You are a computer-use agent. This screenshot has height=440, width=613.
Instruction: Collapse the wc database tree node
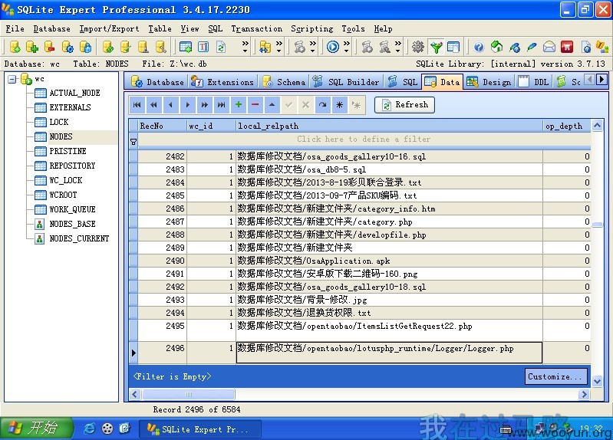12,79
